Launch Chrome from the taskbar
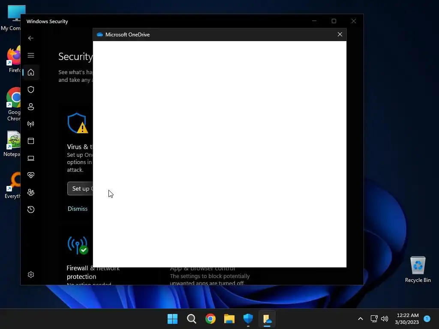The height and width of the screenshot is (329, 439). pos(210,319)
